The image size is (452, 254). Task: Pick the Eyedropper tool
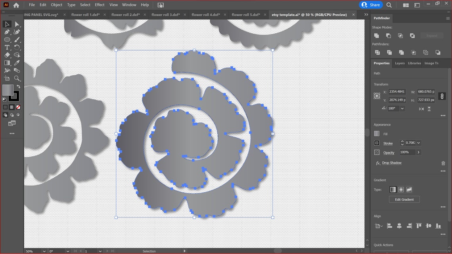(x=17, y=63)
